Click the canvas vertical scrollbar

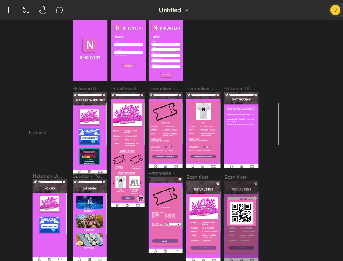[278, 124]
